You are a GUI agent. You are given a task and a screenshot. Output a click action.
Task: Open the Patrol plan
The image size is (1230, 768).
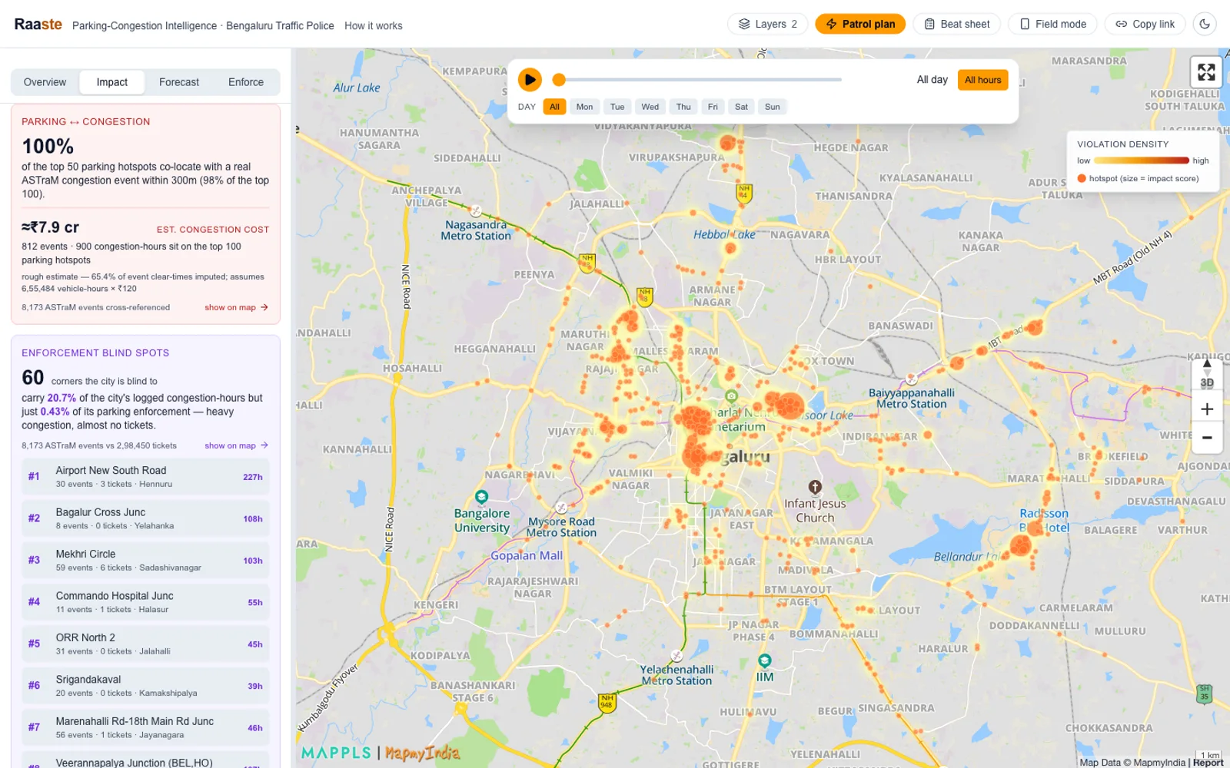pos(860,24)
